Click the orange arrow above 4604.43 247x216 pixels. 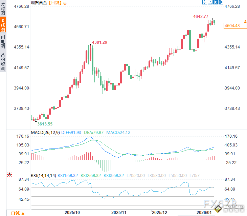[x=226, y=21]
